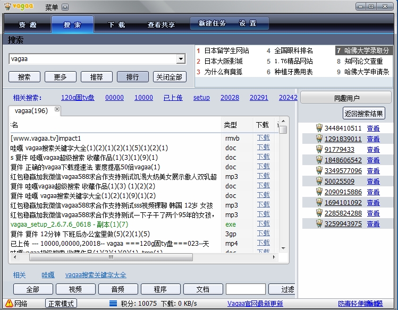
Task: Click user avatar icon beside 1848606542
Action: [x=319, y=160]
